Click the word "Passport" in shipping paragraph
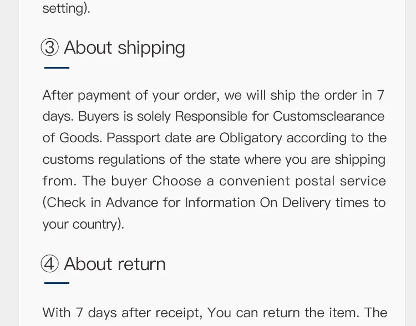416x326 pixels. click(131, 138)
